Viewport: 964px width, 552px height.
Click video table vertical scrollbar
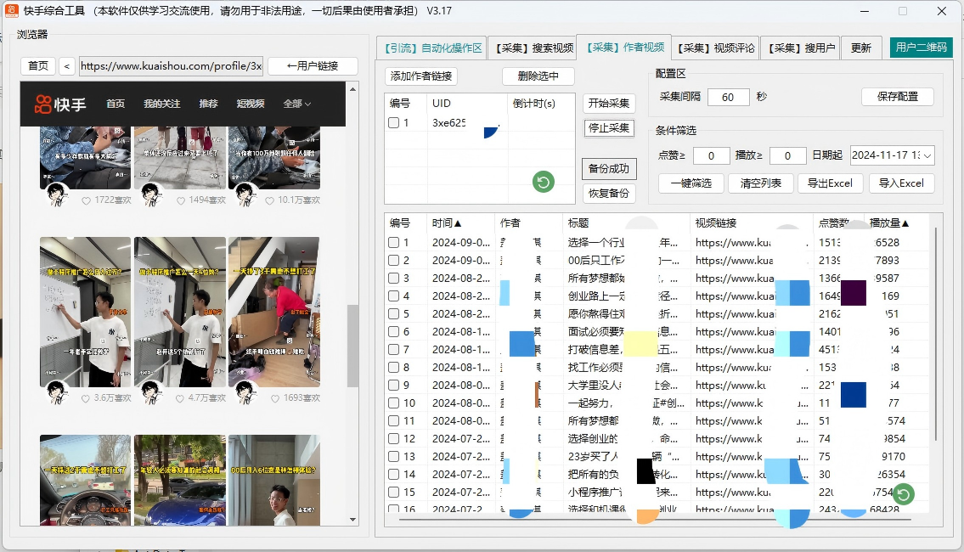click(936, 334)
